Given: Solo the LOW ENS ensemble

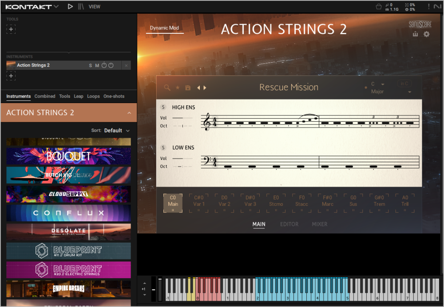Looking at the screenshot, I should click(x=163, y=148).
